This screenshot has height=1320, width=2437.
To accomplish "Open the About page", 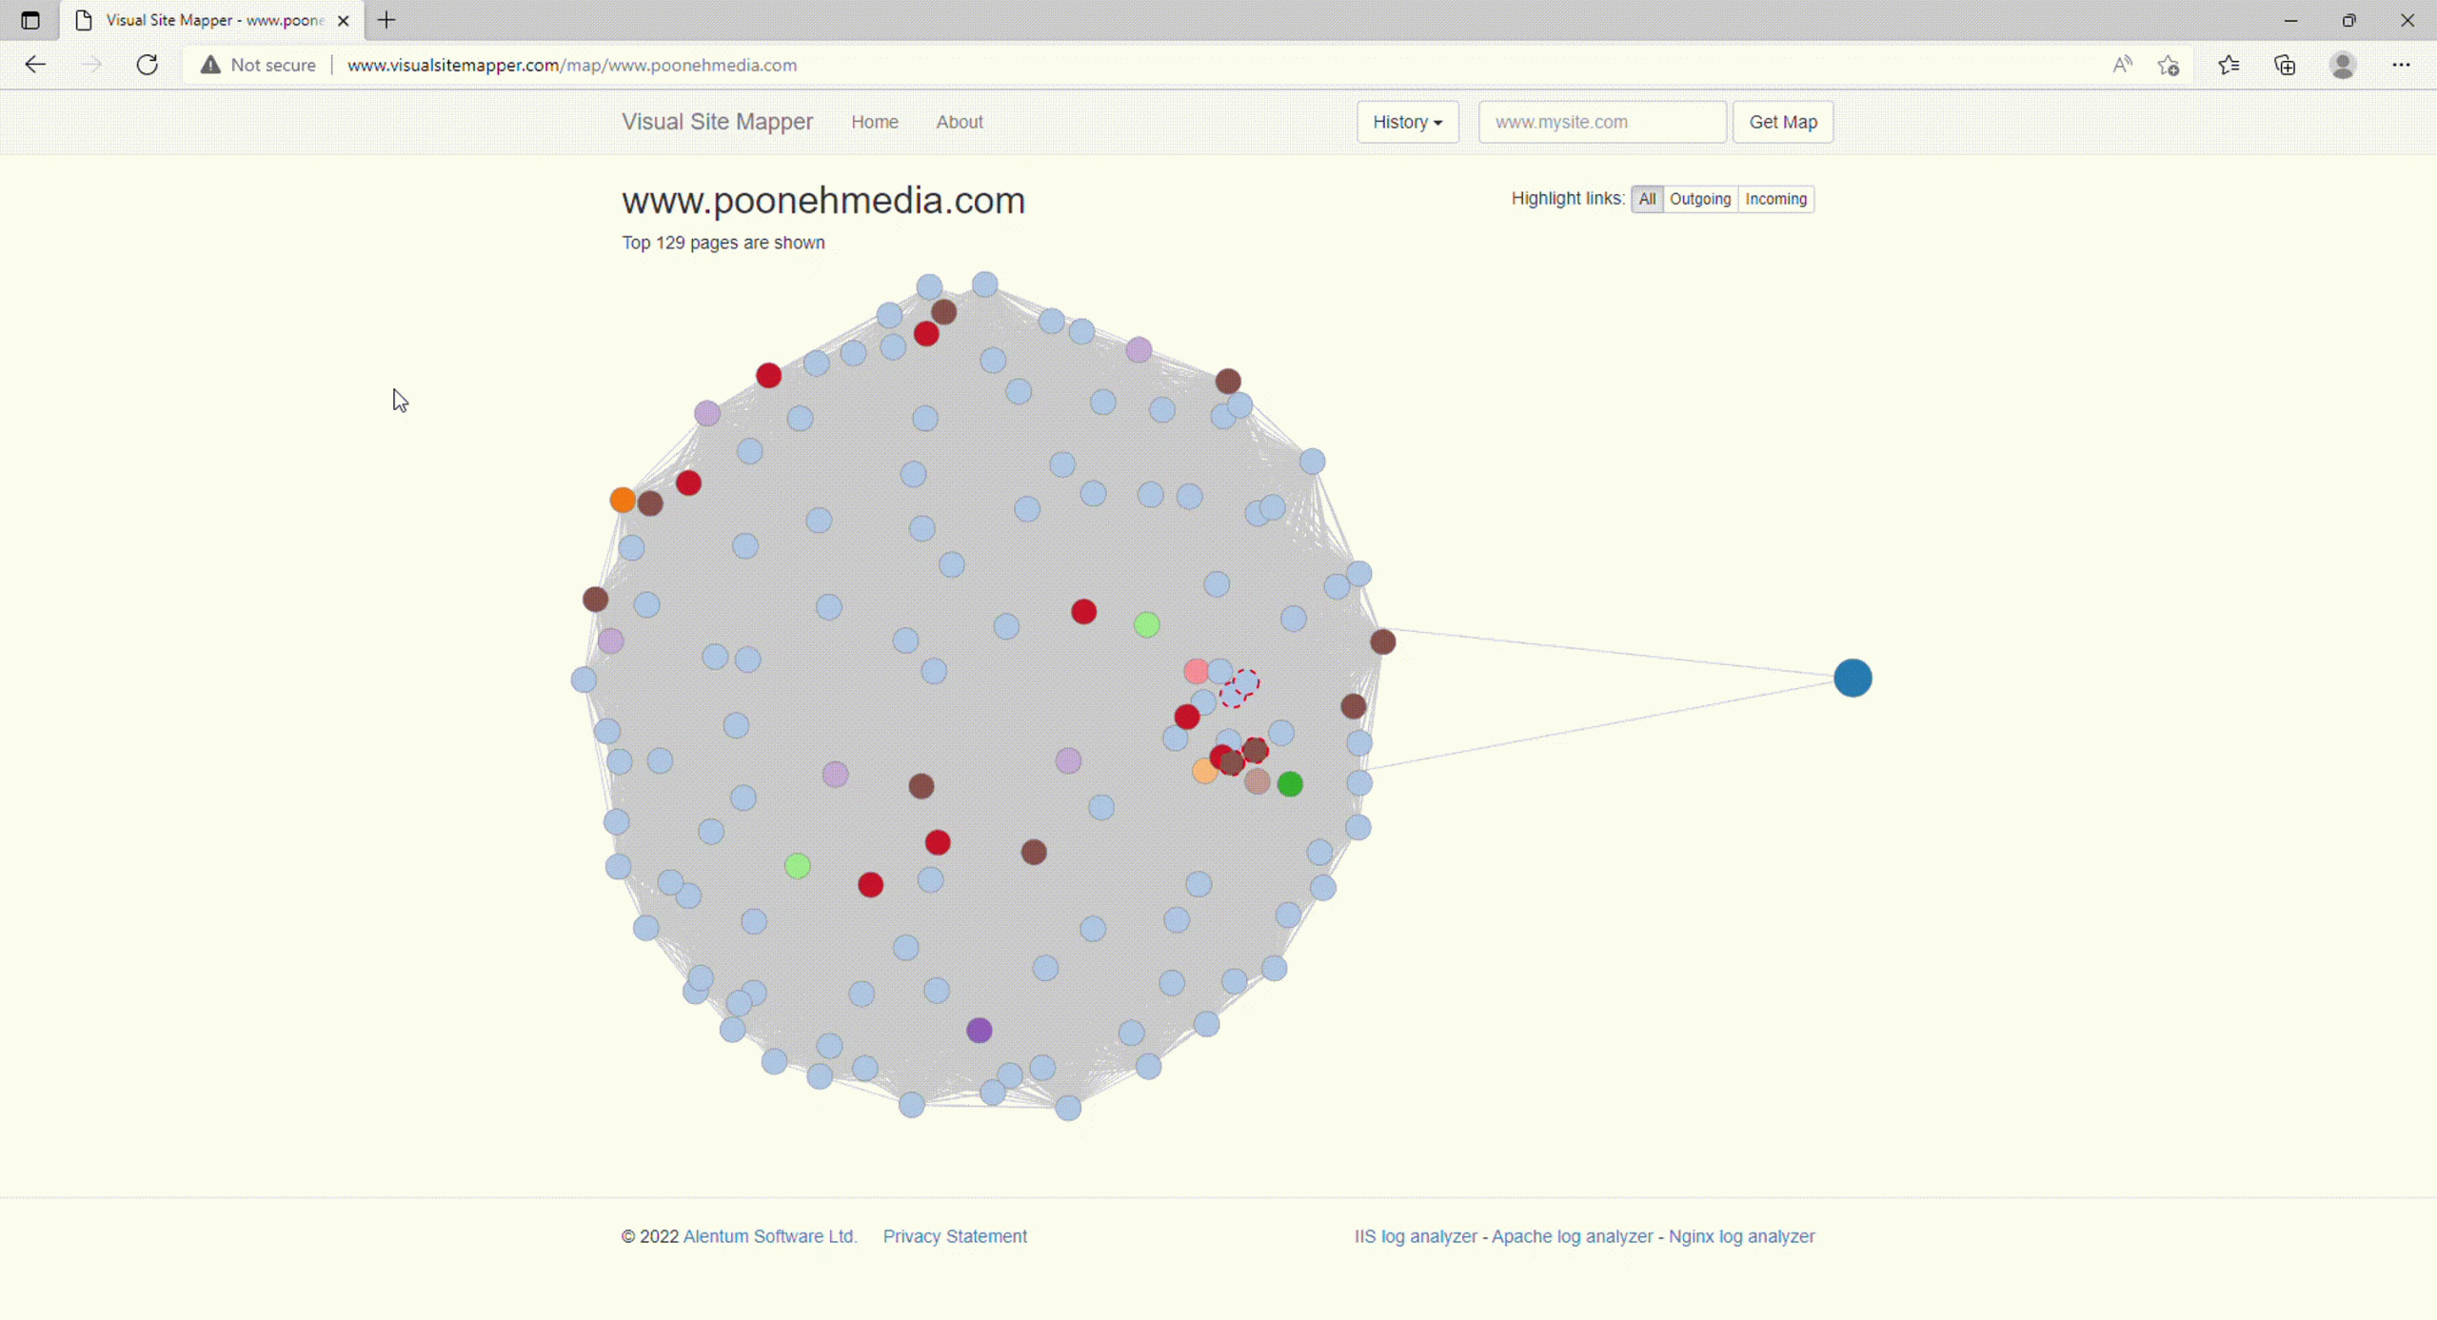I will pyautogui.click(x=959, y=122).
